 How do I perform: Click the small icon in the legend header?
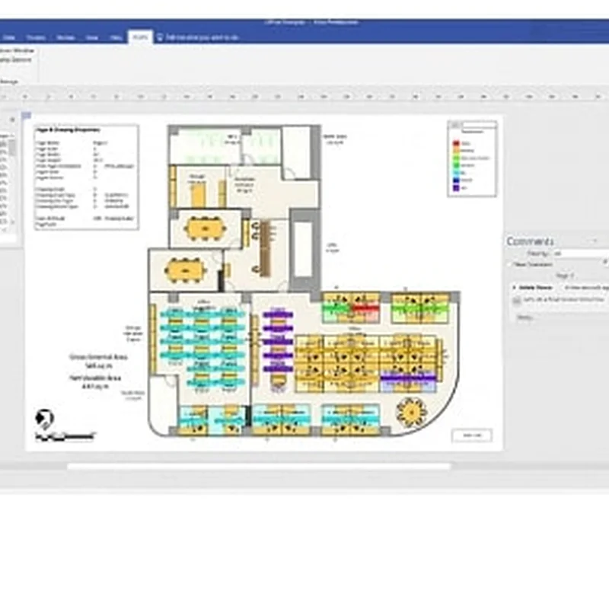point(454,125)
